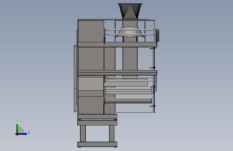Screen dimensions: 233x151
Task: Click the "Y" label on the triad
Action: (17, 121)
